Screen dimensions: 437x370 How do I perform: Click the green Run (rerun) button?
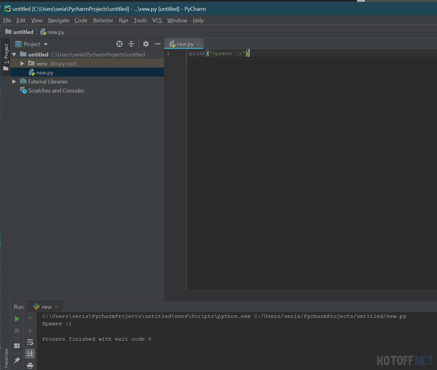point(17,319)
